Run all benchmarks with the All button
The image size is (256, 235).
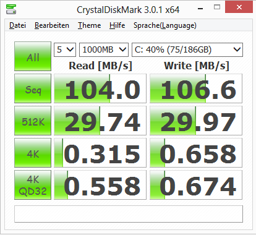33,56
